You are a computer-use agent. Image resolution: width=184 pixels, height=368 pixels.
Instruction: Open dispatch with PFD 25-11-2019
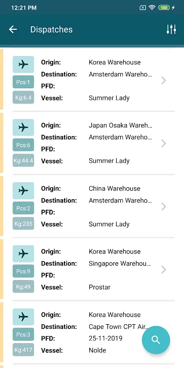93,332
